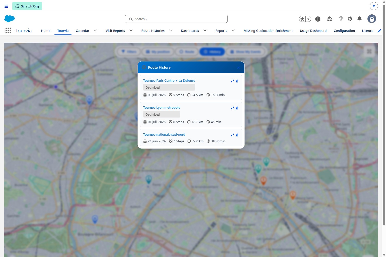Open the Reports tab

221,31
